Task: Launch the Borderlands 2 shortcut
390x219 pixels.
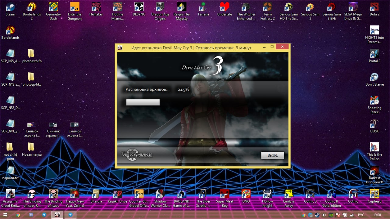Action: coord(32,11)
